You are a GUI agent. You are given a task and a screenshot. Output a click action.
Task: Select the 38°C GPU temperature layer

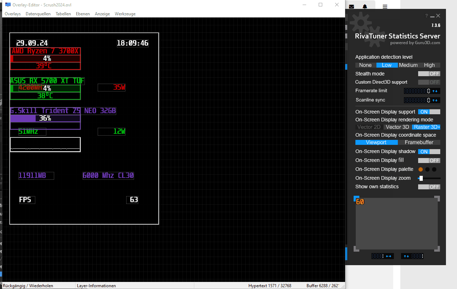[x=45, y=96]
